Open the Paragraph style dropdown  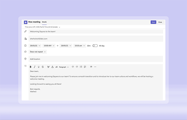point(64,67)
